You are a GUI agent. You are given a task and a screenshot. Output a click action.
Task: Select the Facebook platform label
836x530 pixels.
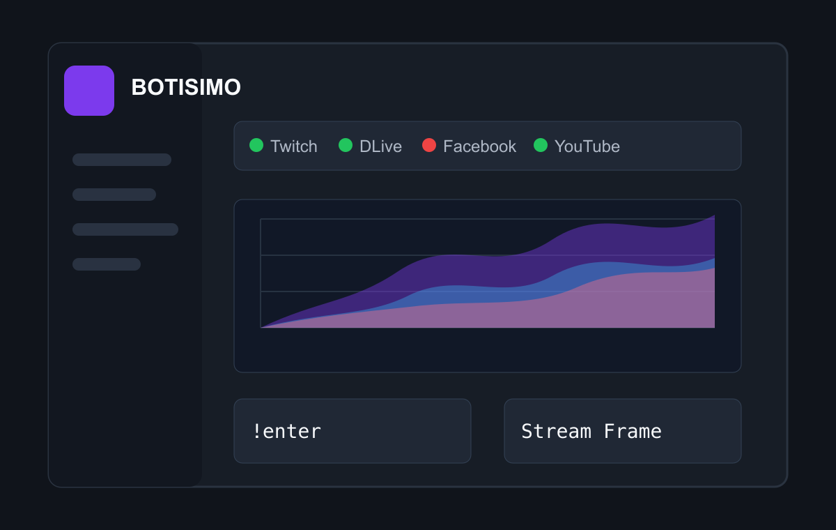(x=479, y=146)
